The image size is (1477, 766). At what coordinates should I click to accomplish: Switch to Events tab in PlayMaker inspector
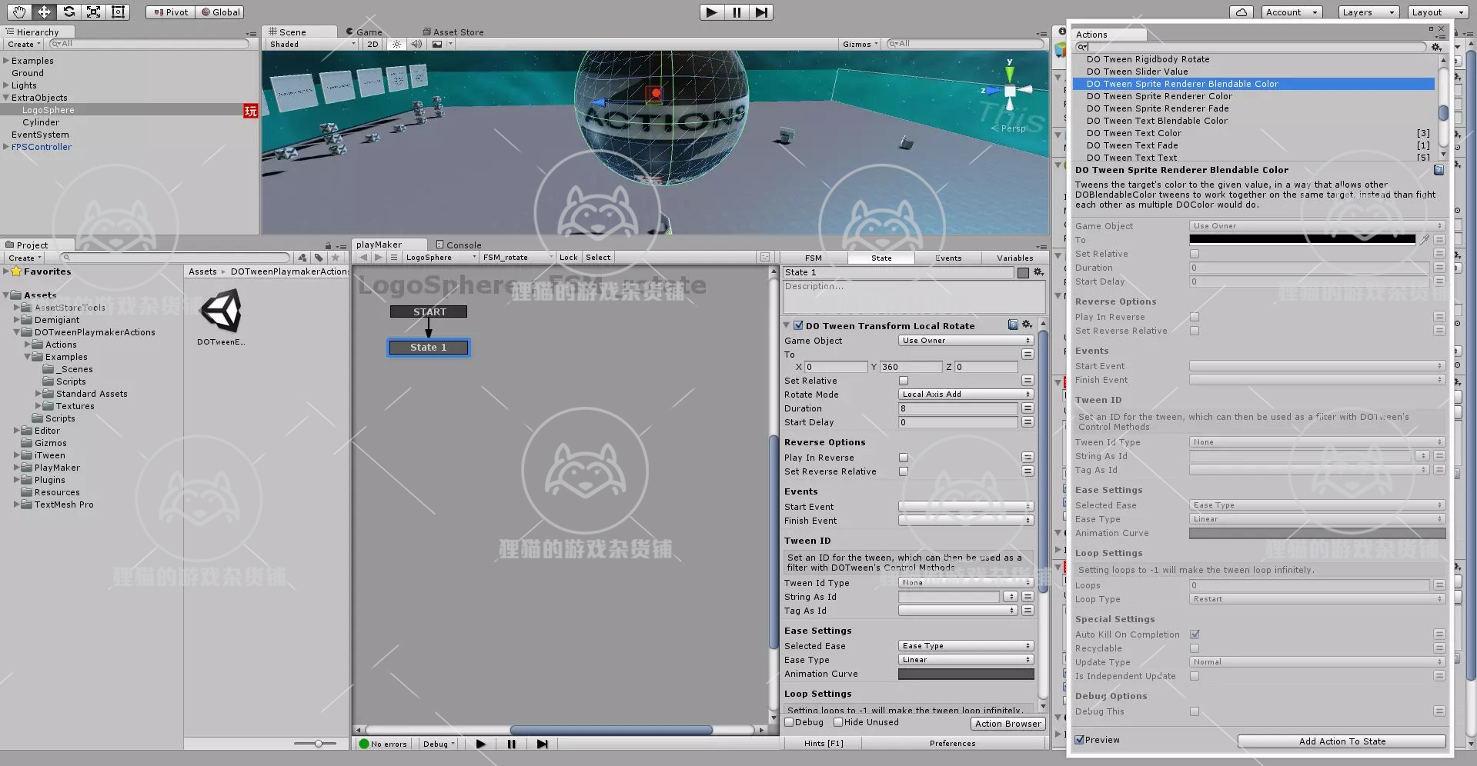(948, 258)
